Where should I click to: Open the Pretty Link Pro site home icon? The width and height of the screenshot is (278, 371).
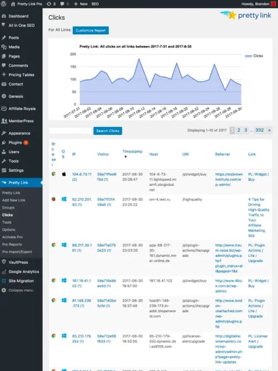pyautogui.click(x=13, y=4)
